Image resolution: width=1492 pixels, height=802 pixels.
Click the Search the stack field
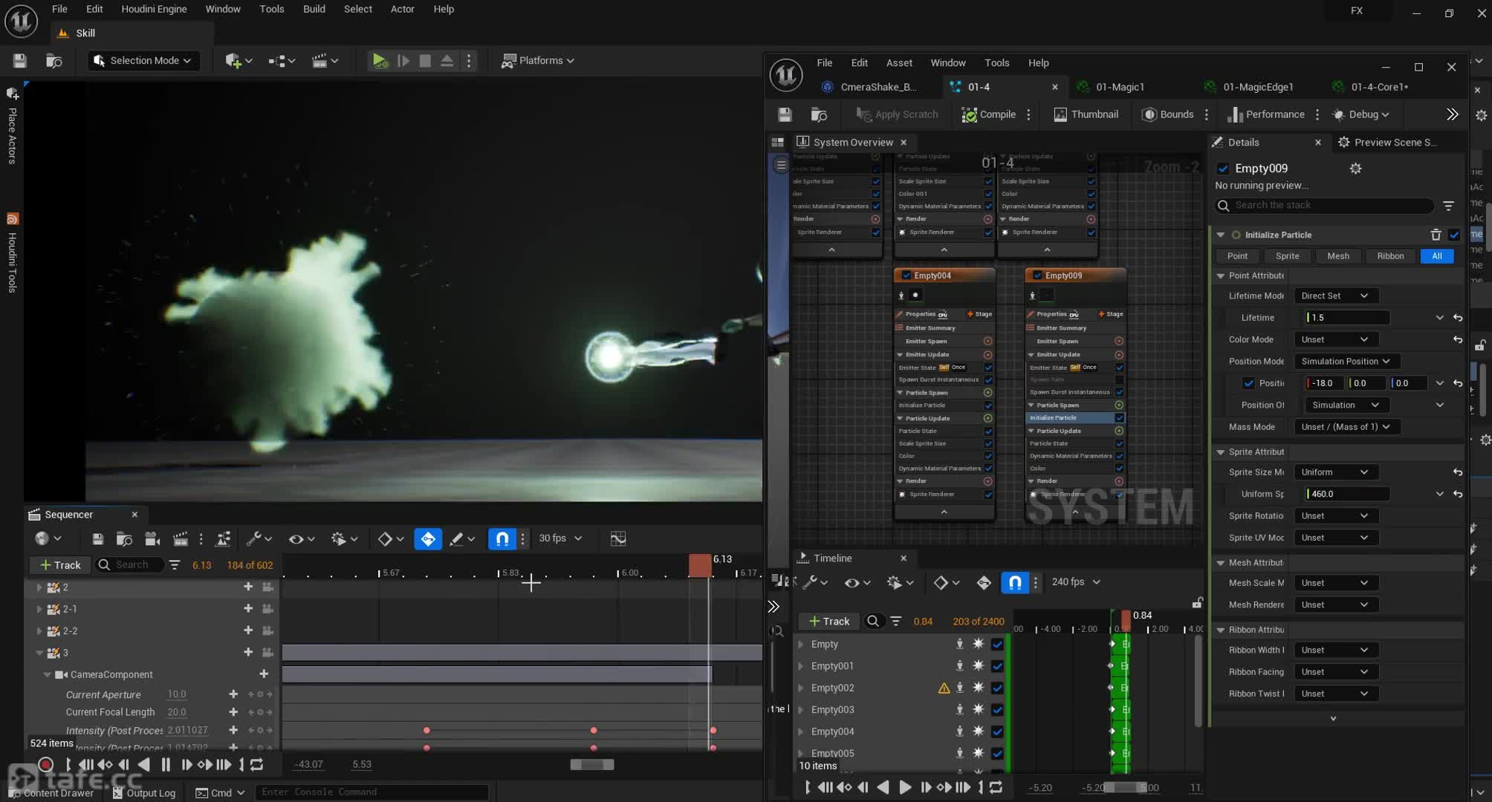click(x=1325, y=205)
